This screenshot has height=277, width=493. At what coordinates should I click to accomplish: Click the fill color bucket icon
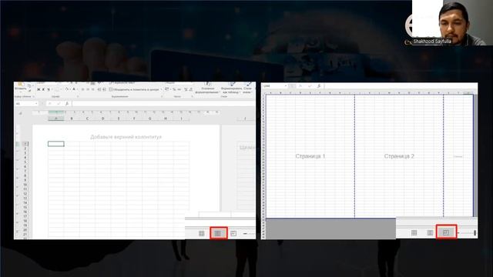coord(67,89)
